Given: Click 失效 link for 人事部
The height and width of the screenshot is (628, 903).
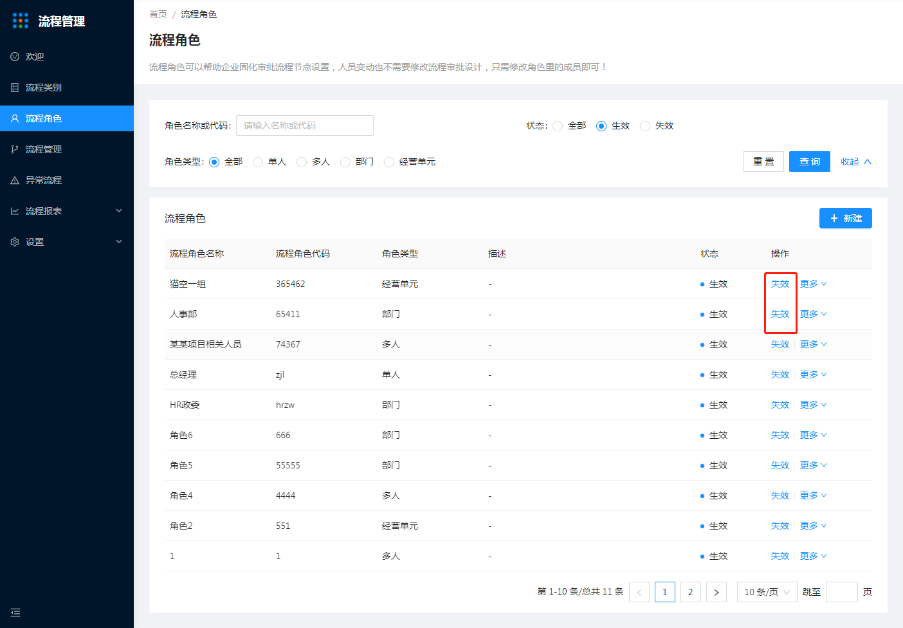Looking at the screenshot, I should (x=780, y=314).
